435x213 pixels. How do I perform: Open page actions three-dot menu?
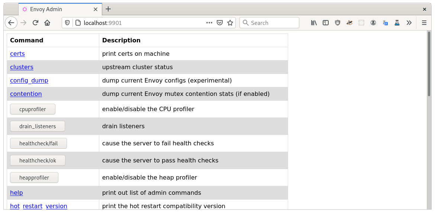click(209, 23)
